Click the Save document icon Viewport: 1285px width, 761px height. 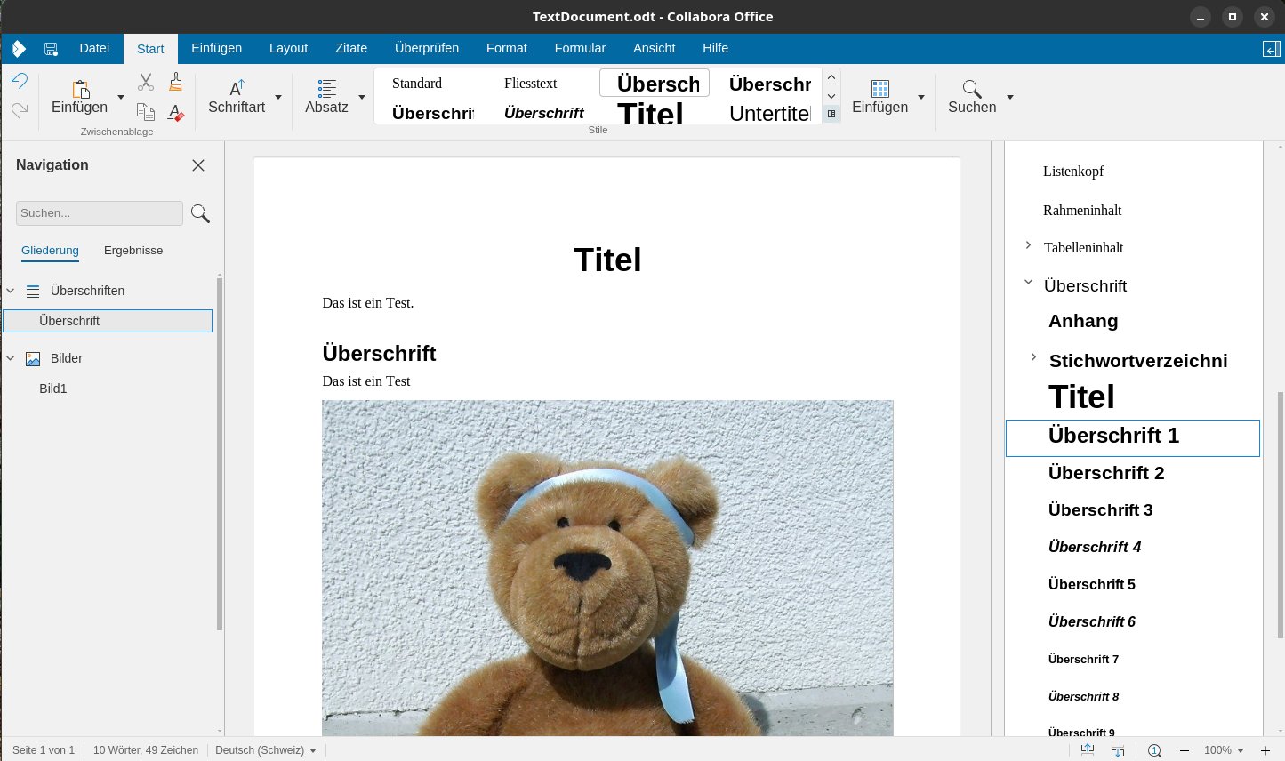[51, 49]
